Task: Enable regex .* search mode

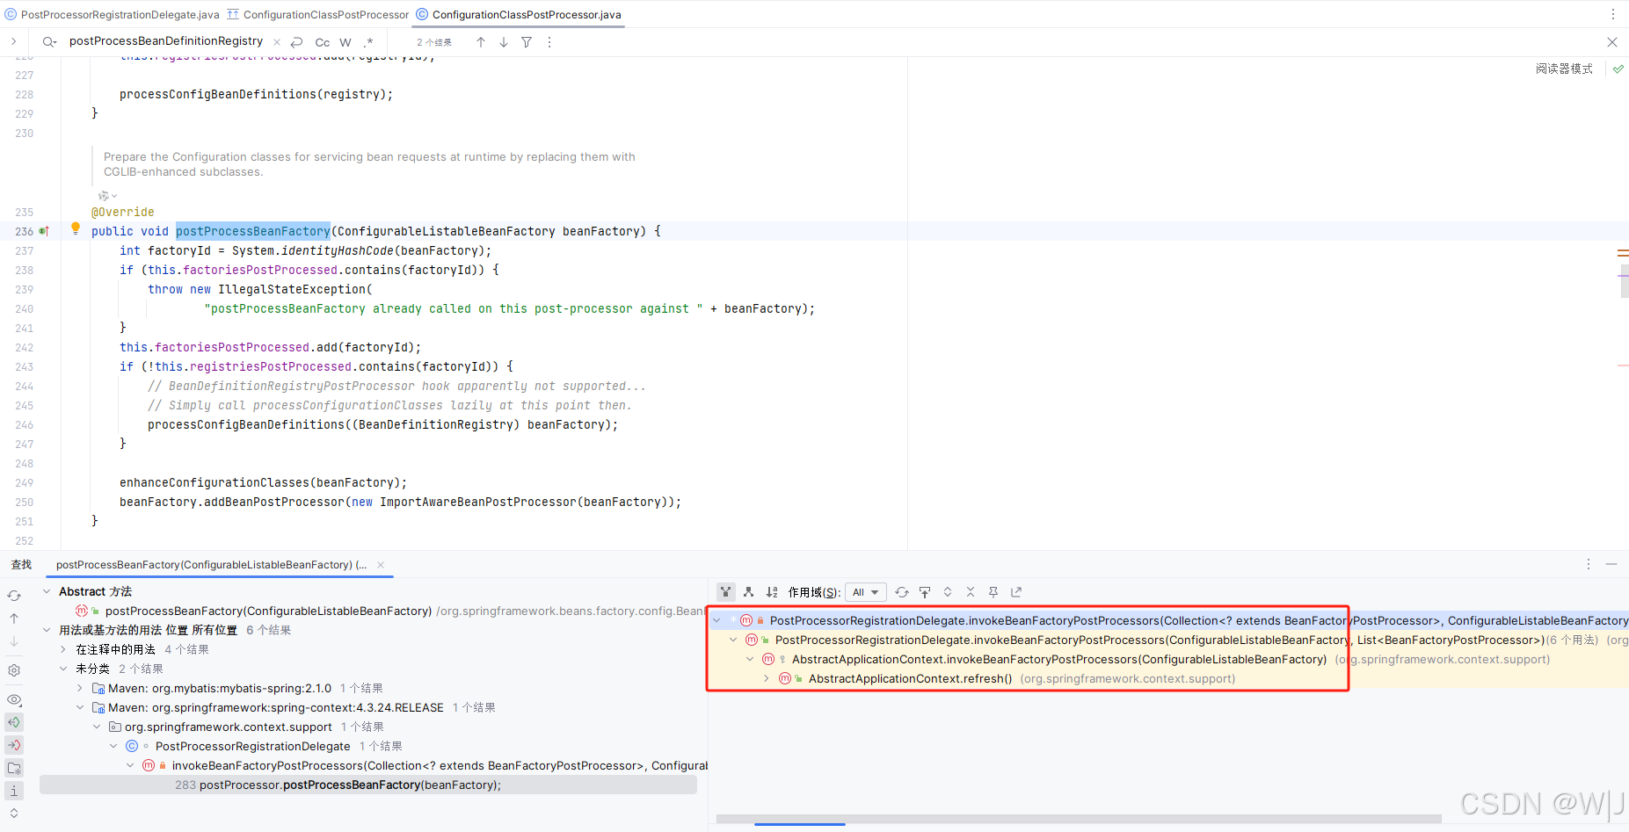Action: pyautogui.click(x=369, y=41)
